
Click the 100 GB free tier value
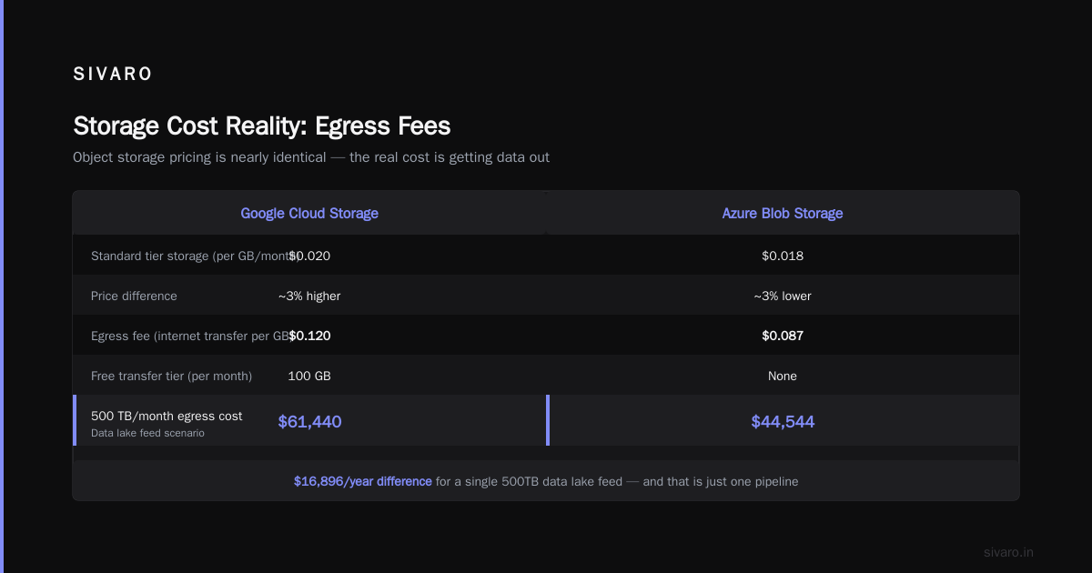click(x=309, y=376)
